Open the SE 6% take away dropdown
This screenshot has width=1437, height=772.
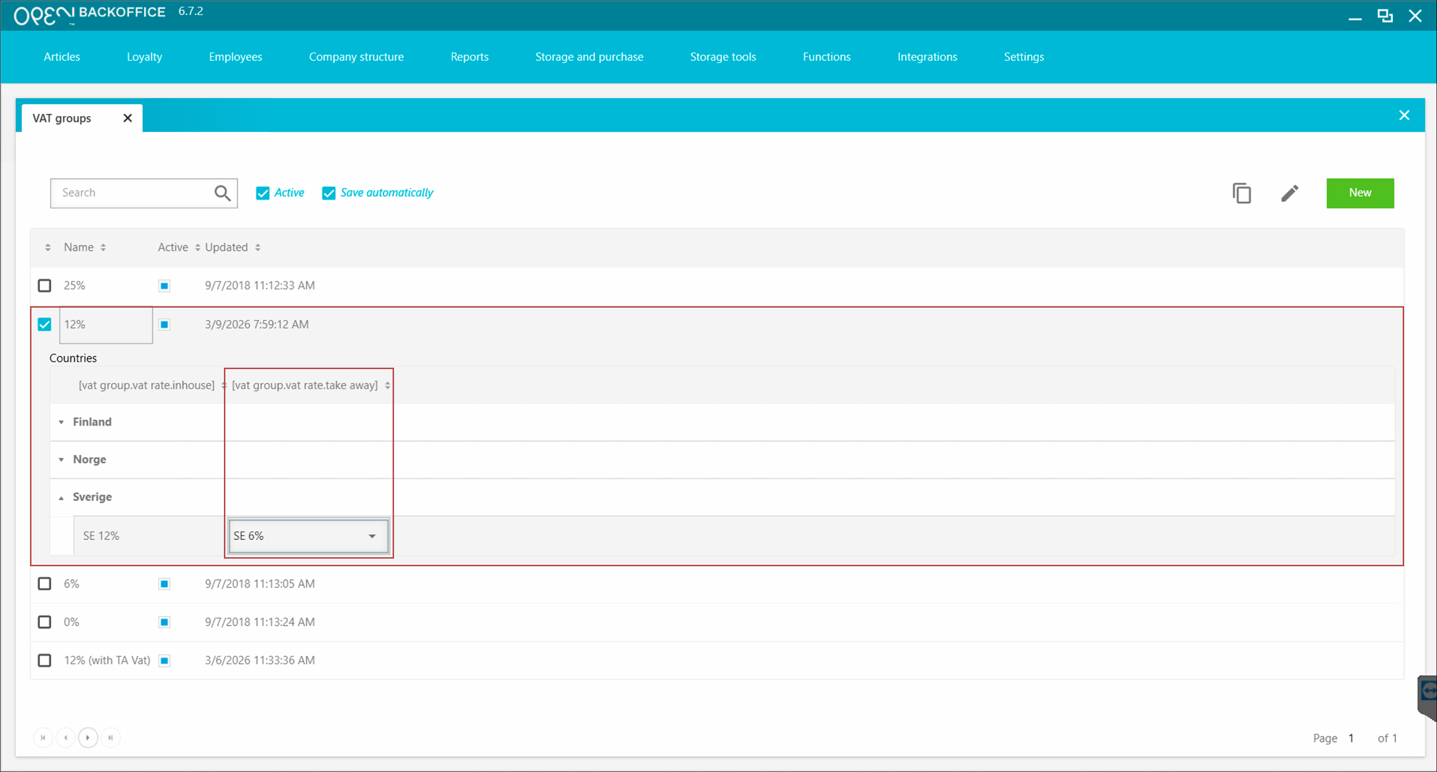point(372,536)
